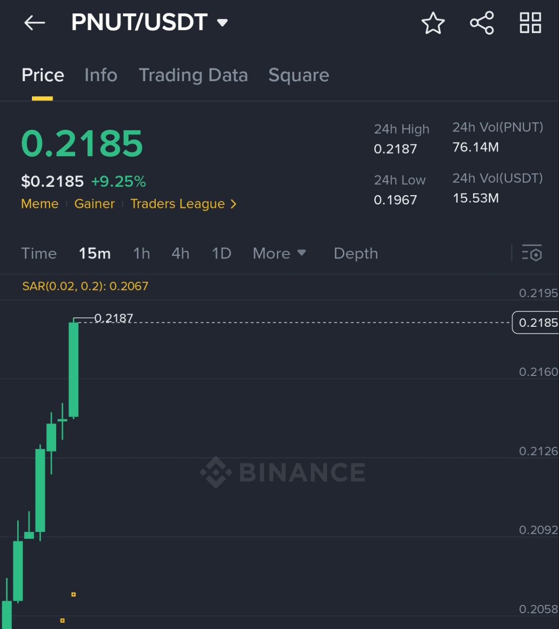
Task: Select the 4h interval
Action: (180, 253)
